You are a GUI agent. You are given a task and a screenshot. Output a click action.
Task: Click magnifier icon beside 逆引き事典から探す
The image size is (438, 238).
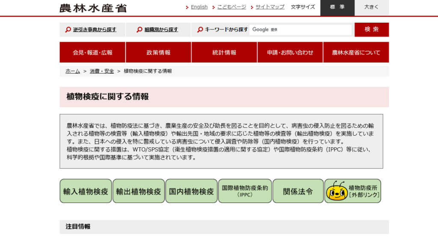pos(68,30)
